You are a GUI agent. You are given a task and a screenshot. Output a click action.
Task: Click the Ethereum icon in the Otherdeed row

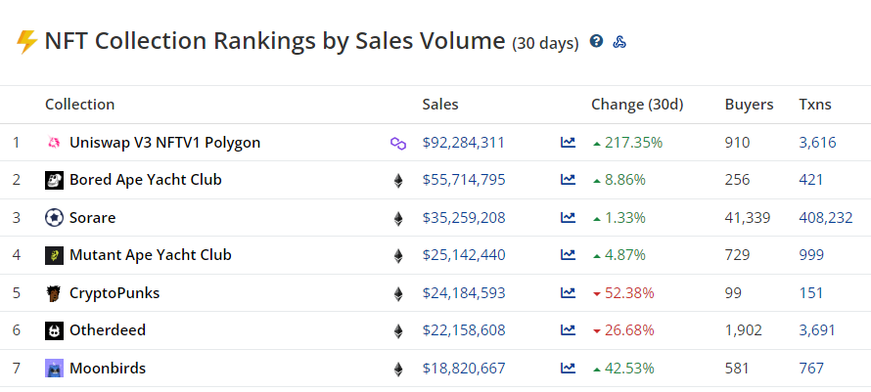pyautogui.click(x=398, y=331)
